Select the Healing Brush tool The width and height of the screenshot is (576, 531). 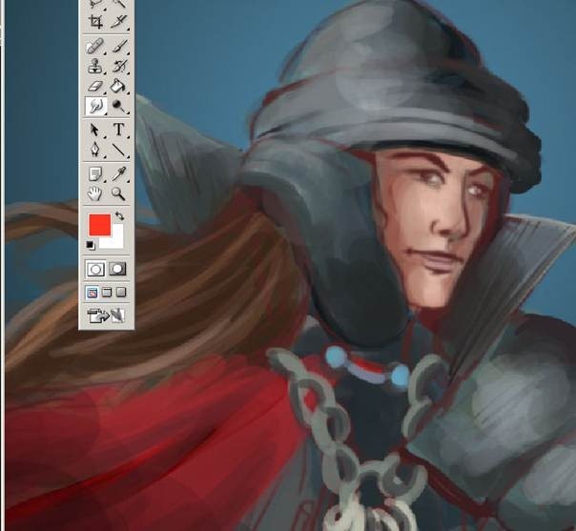[x=95, y=47]
